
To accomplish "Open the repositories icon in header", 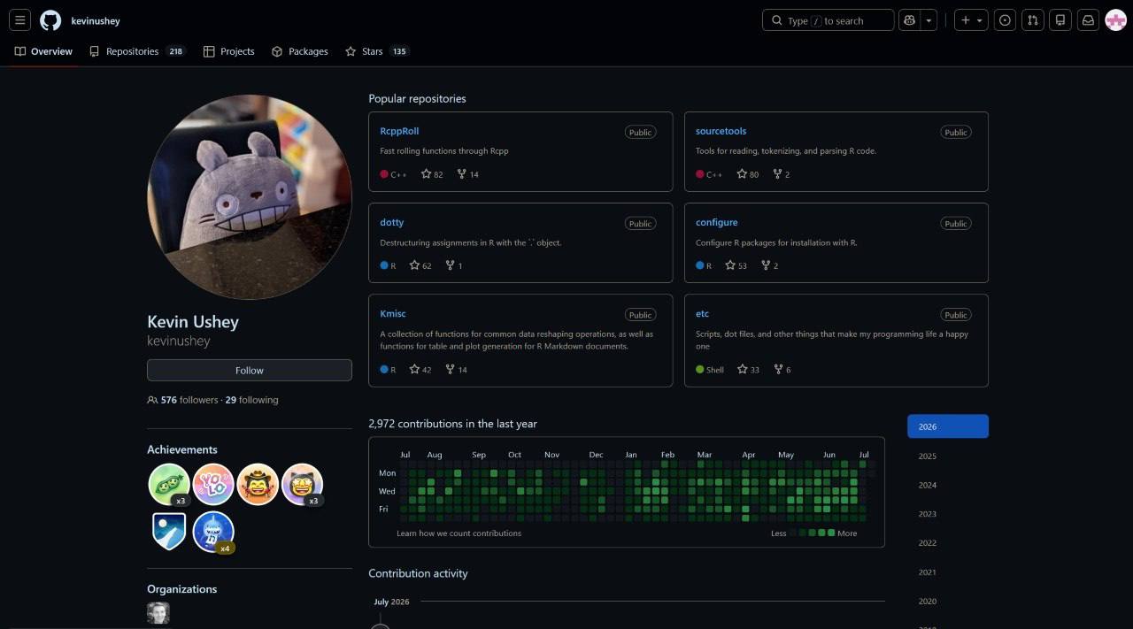I will click(1060, 20).
